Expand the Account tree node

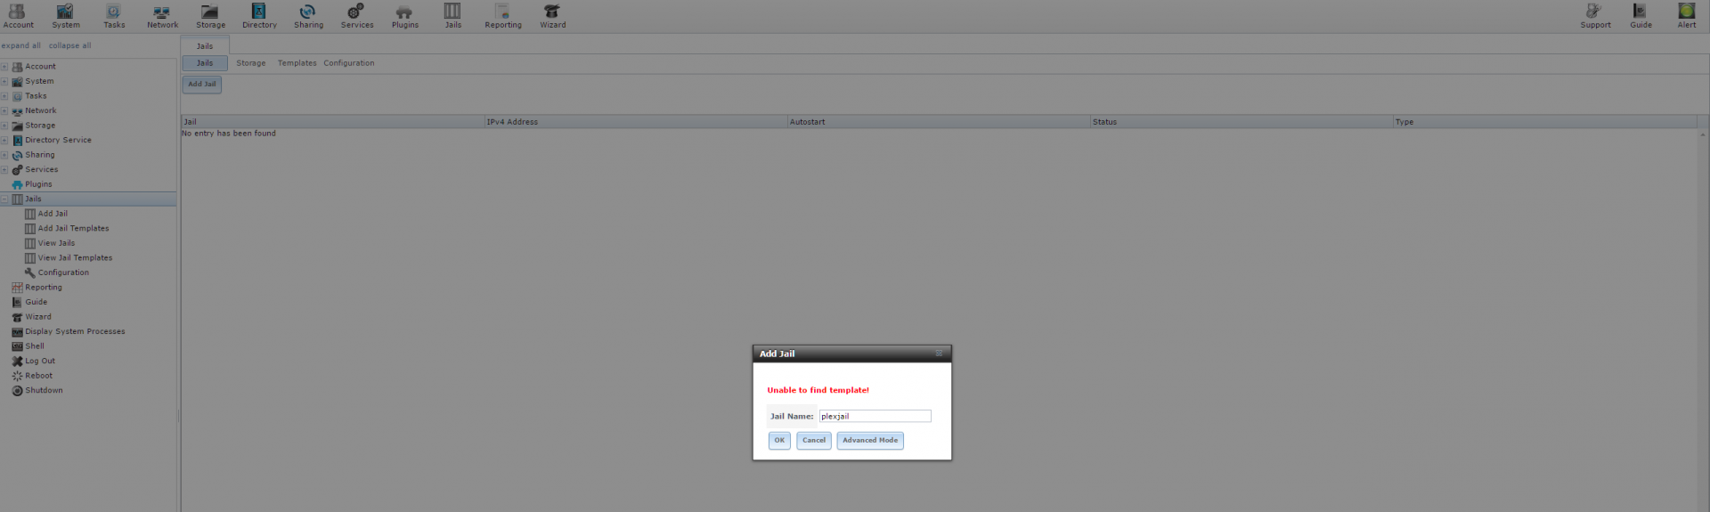(x=4, y=67)
